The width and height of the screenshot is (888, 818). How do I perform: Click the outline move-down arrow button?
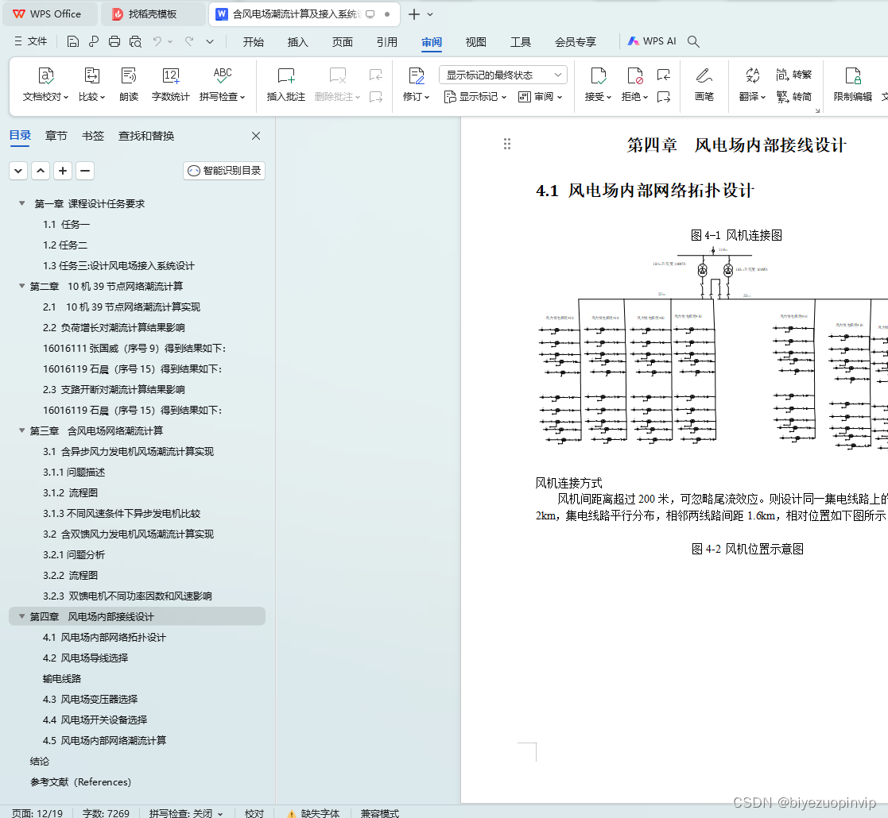coord(18,170)
